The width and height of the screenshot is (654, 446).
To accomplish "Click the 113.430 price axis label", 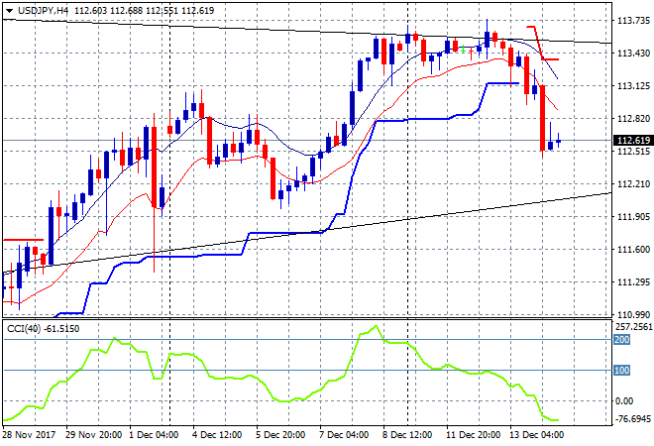I will (633, 54).
